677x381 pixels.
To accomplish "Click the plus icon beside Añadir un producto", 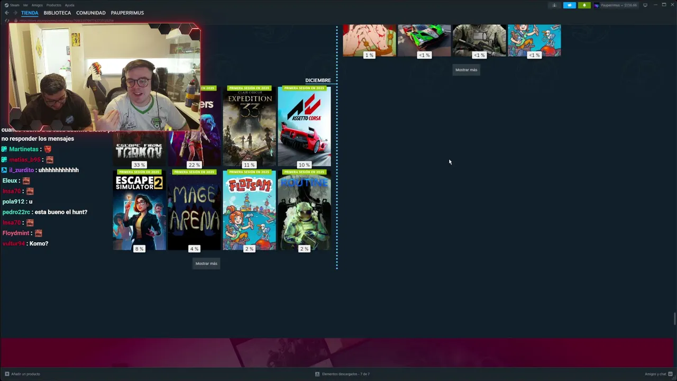I will (6, 374).
